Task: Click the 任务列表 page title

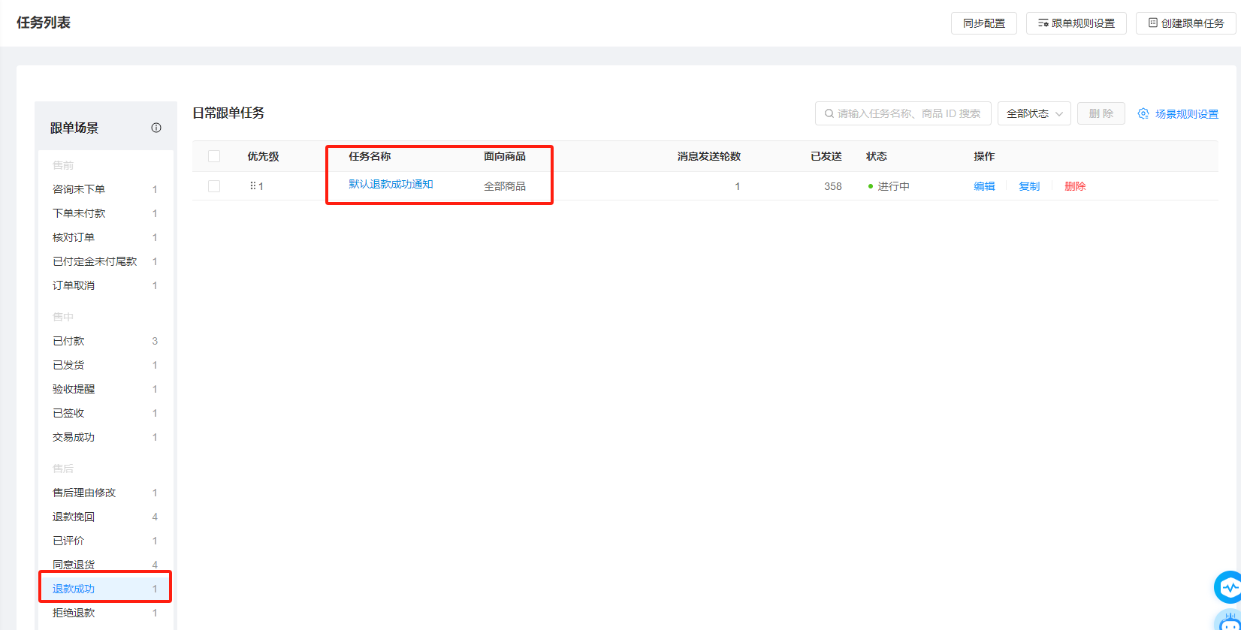Action: (44, 23)
